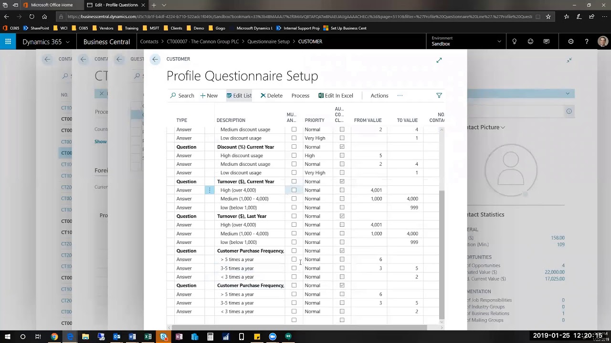Toggle Multiple Answers for Turnover ($), Current Year
Image resolution: width=611 pixels, height=343 pixels.
pyautogui.click(x=294, y=182)
